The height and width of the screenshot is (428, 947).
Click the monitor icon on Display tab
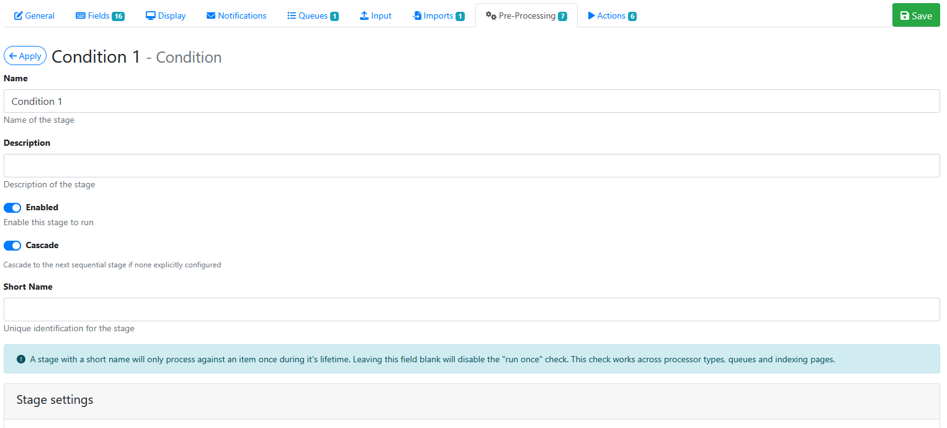pyautogui.click(x=151, y=16)
